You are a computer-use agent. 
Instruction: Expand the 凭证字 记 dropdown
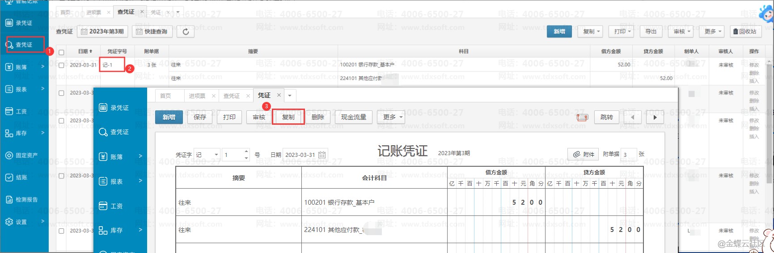click(216, 155)
